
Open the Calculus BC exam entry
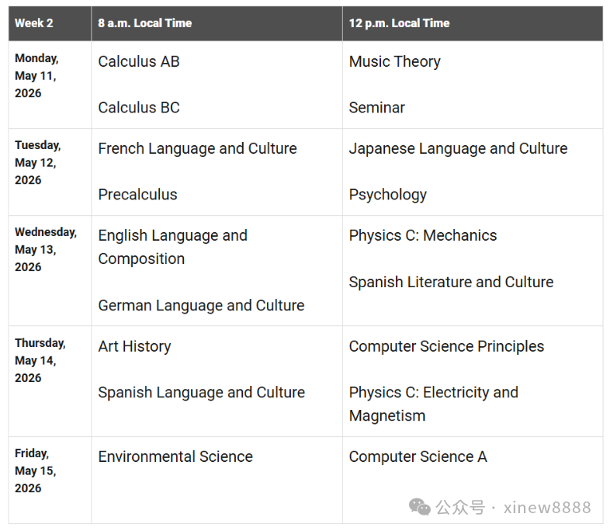(x=139, y=108)
